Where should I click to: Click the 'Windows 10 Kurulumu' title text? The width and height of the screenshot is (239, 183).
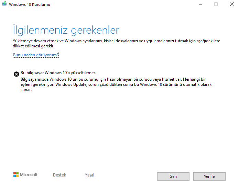30,4
